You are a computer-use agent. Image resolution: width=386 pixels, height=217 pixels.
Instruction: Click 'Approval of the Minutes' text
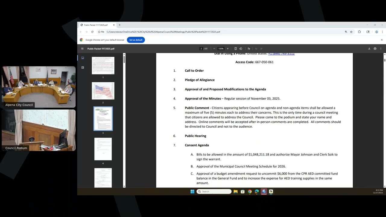coord(203,99)
